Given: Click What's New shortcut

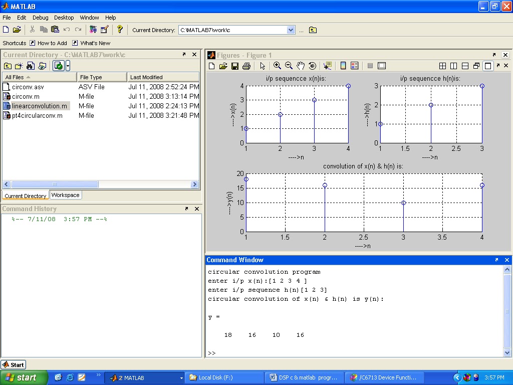Looking at the screenshot, I should (91, 43).
